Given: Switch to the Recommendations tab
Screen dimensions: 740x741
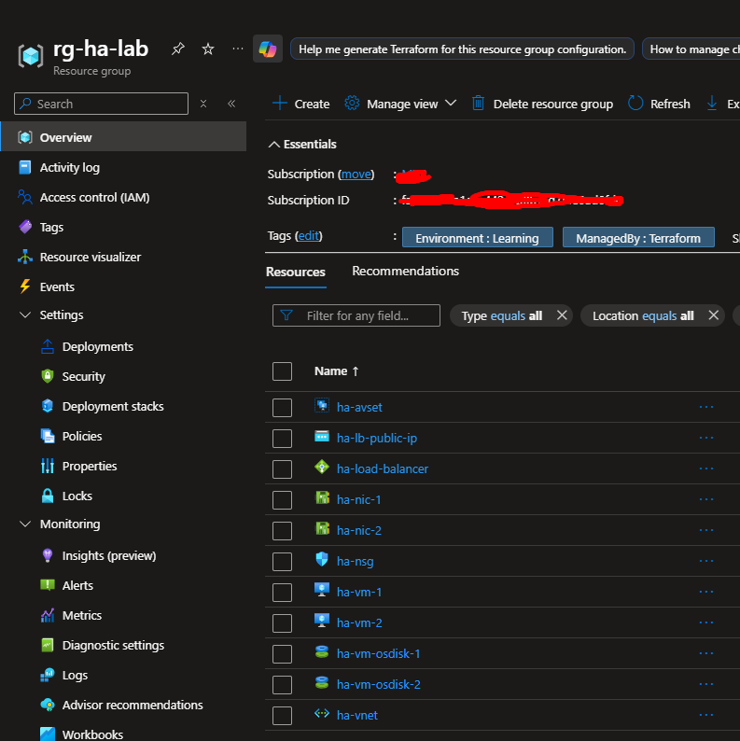Looking at the screenshot, I should 405,272.
